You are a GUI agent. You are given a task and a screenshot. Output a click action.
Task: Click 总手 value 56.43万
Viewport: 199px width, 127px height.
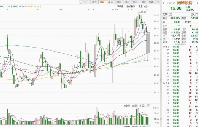pos(176,36)
